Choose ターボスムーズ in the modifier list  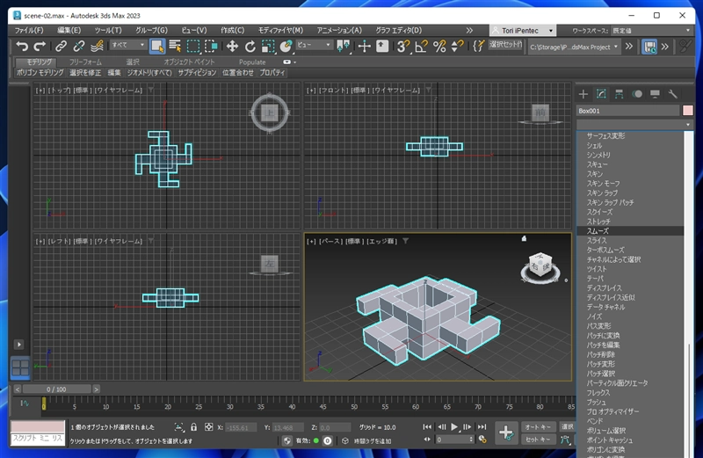coord(630,250)
